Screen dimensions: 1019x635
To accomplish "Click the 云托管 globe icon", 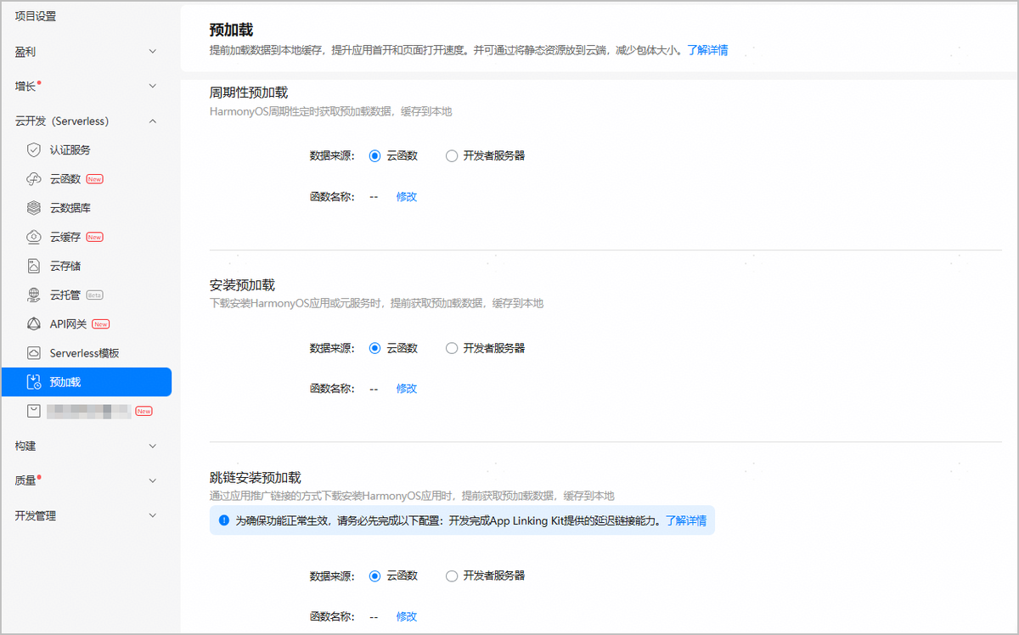I will click(34, 295).
